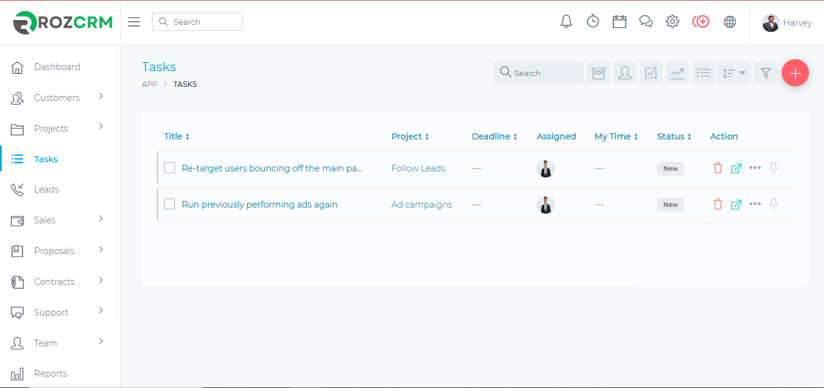Expand the Sales sidebar submenu
The image size is (824, 388).
[101, 219]
